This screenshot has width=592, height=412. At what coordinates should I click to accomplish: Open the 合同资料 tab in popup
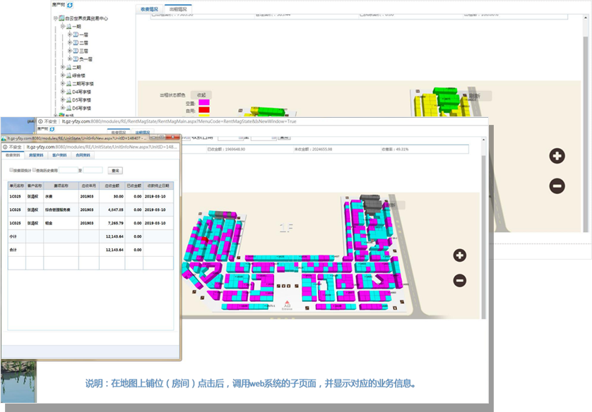[83, 155]
